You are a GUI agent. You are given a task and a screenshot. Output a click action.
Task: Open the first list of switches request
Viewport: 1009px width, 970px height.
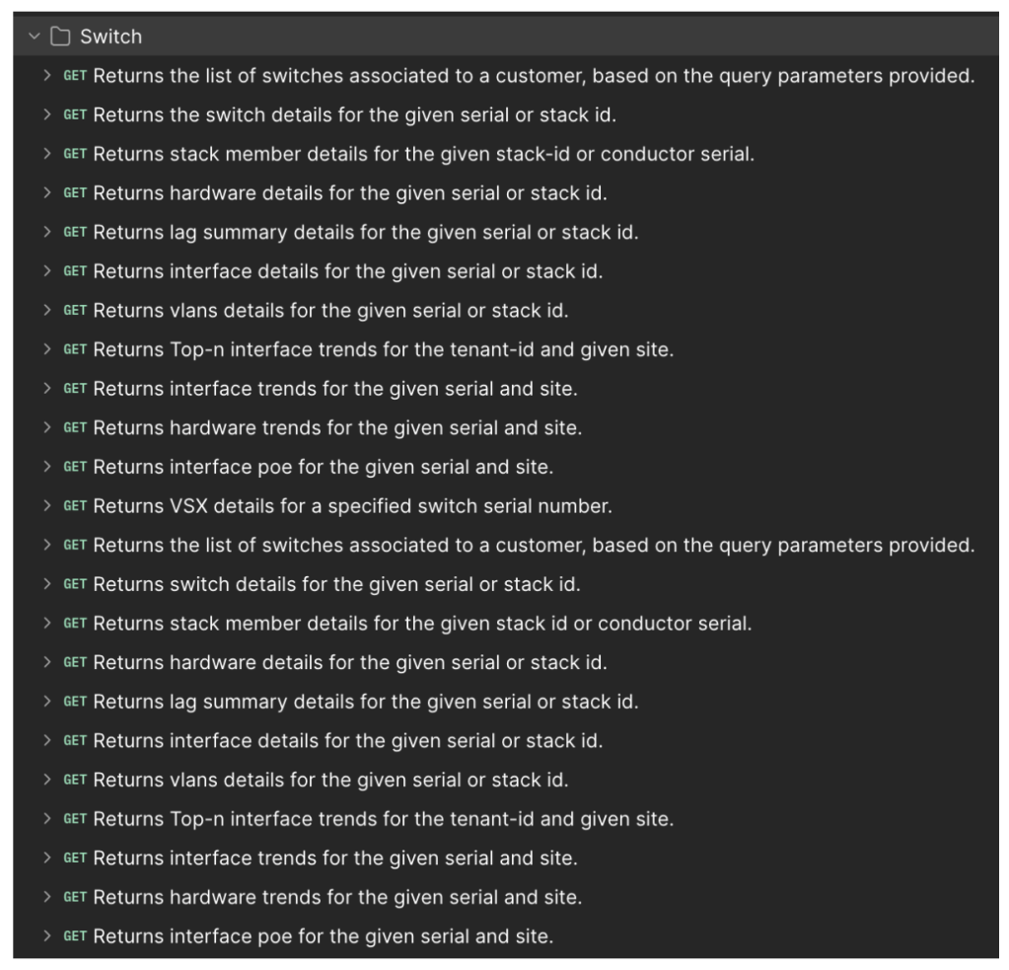coord(533,76)
